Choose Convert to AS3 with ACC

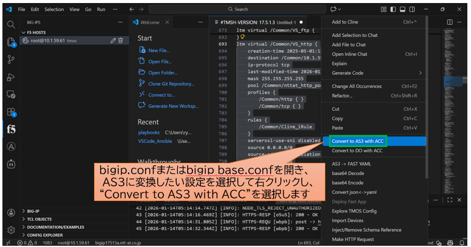coord(374,141)
